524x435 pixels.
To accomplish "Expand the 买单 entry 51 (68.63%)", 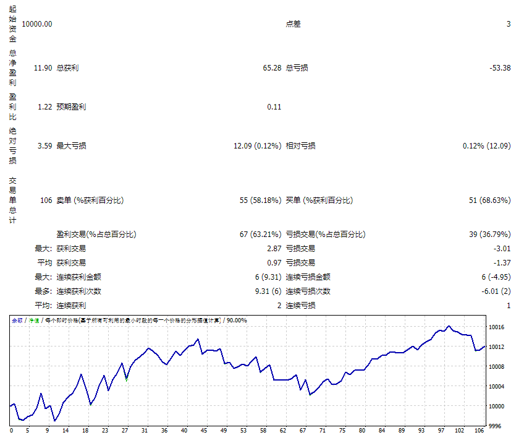I will [x=490, y=200].
